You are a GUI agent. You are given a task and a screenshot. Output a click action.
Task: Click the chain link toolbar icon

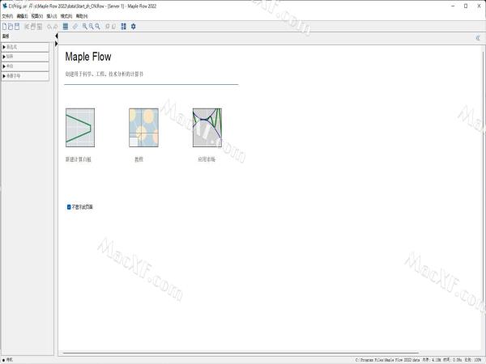pos(75,27)
